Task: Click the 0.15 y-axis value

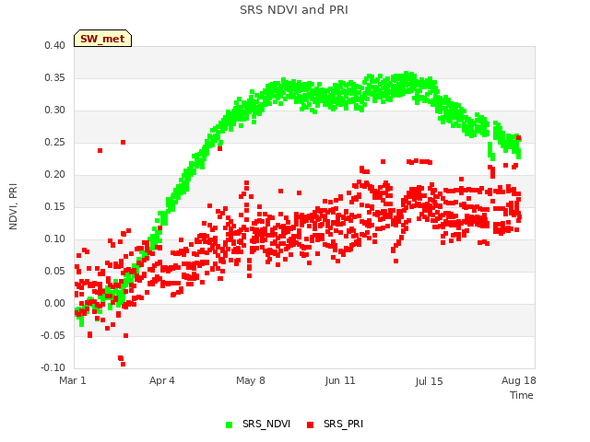Action: pos(54,206)
